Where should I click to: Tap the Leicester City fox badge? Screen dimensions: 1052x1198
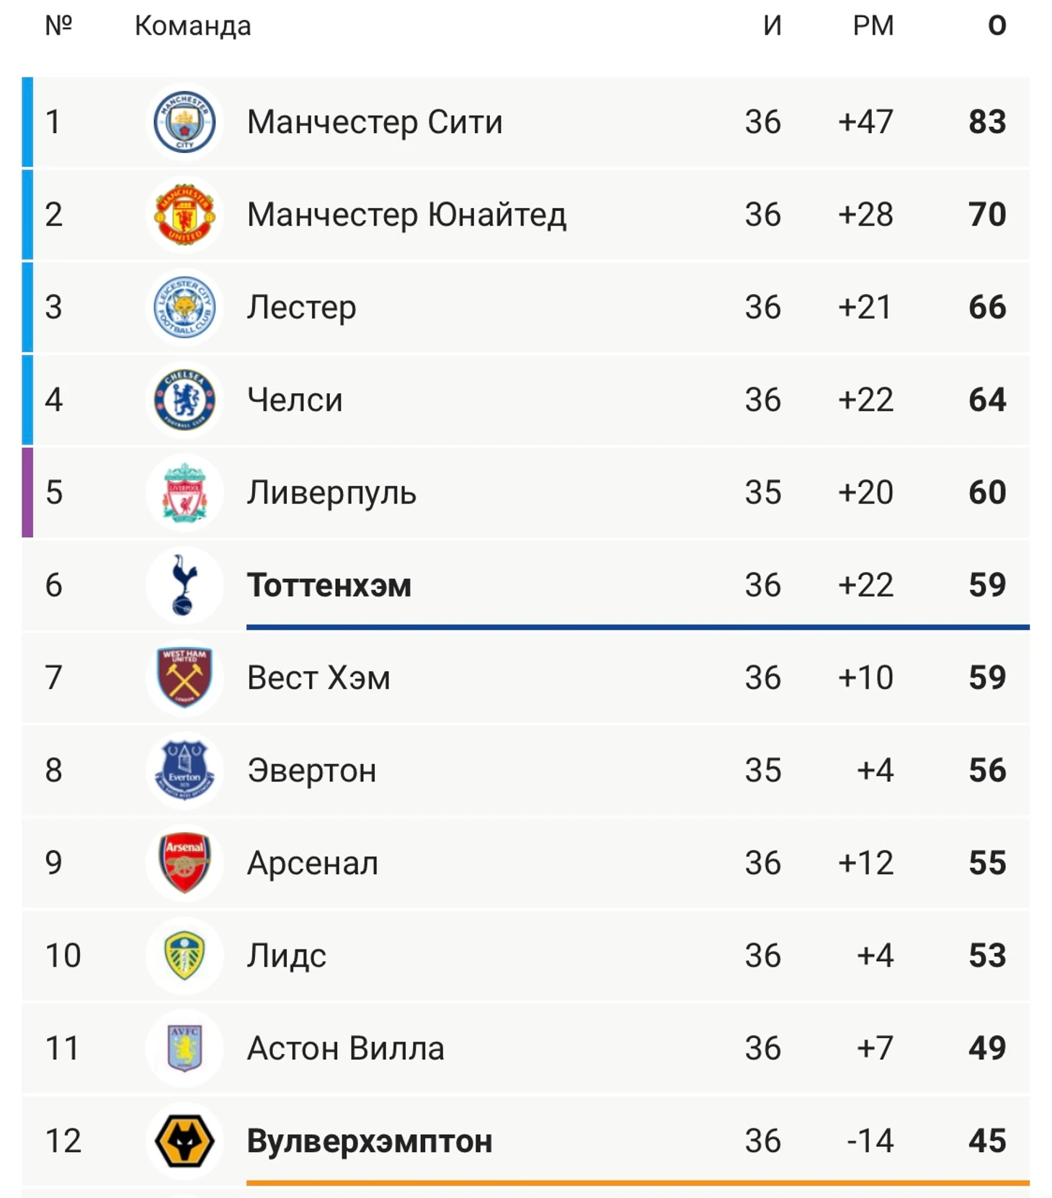click(184, 308)
